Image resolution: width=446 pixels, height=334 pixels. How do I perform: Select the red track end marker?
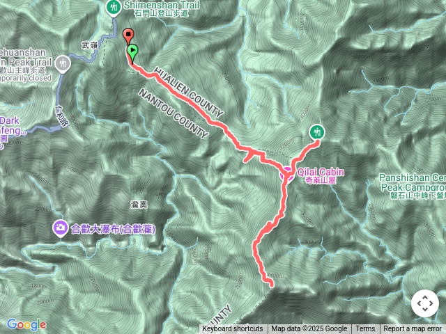point(128,35)
